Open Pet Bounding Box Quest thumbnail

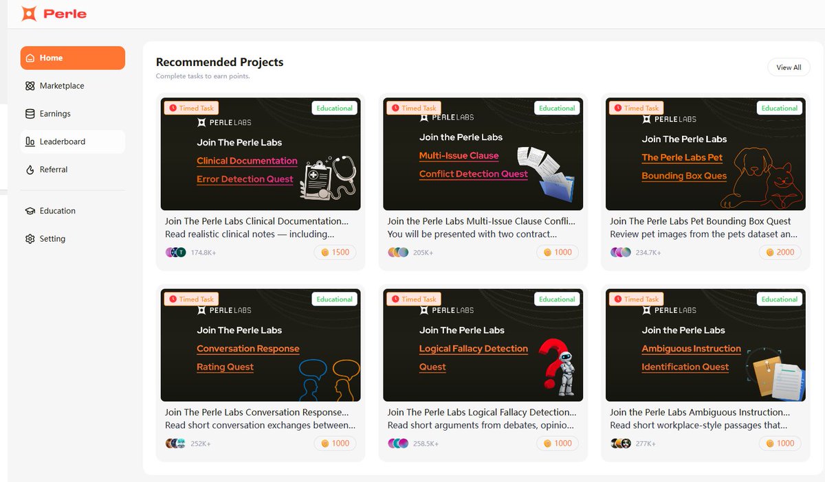coord(705,154)
